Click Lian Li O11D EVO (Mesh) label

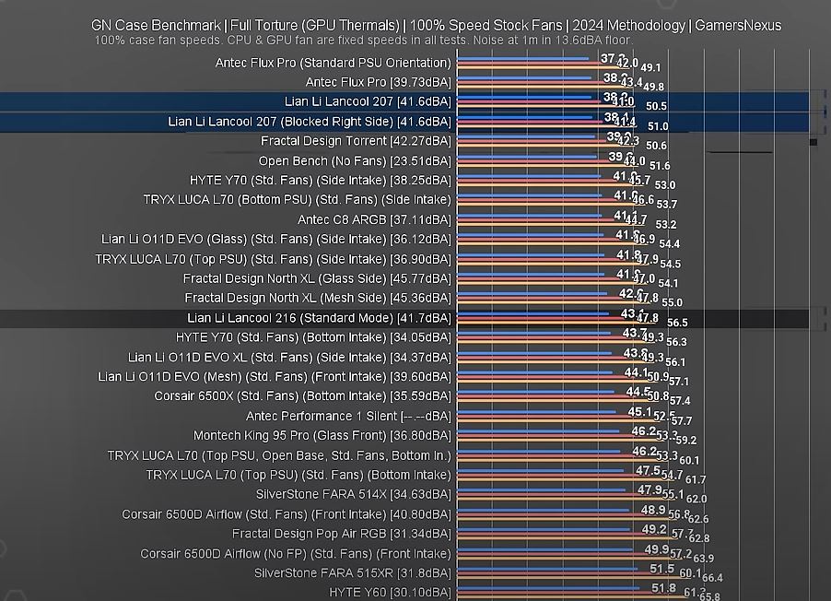[x=275, y=377]
